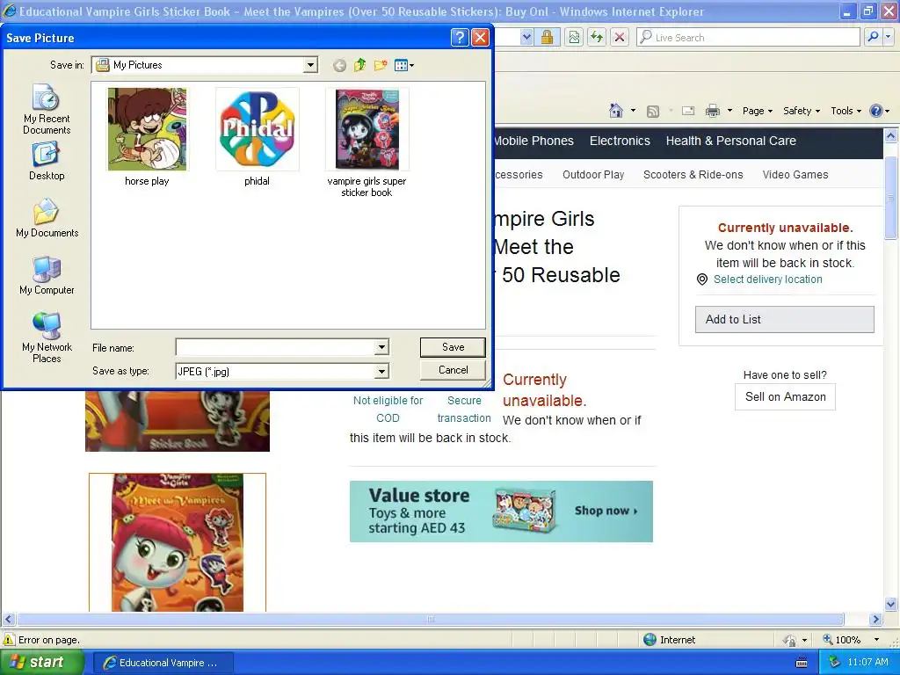The height and width of the screenshot is (675, 900).
Task: Select the horse play thumbnail
Action: click(x=147, y=136)
